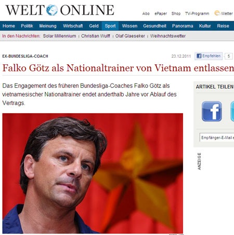Click the Wetter weather sun icon
This screenshot has width=234, height=235.
point(217,13)
